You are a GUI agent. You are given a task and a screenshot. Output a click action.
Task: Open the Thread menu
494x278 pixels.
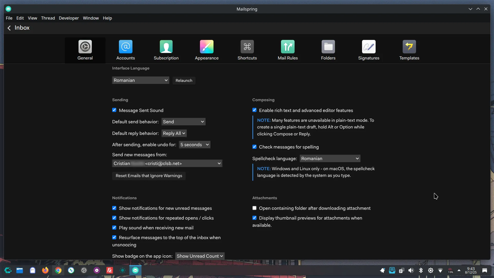[48, 18]
